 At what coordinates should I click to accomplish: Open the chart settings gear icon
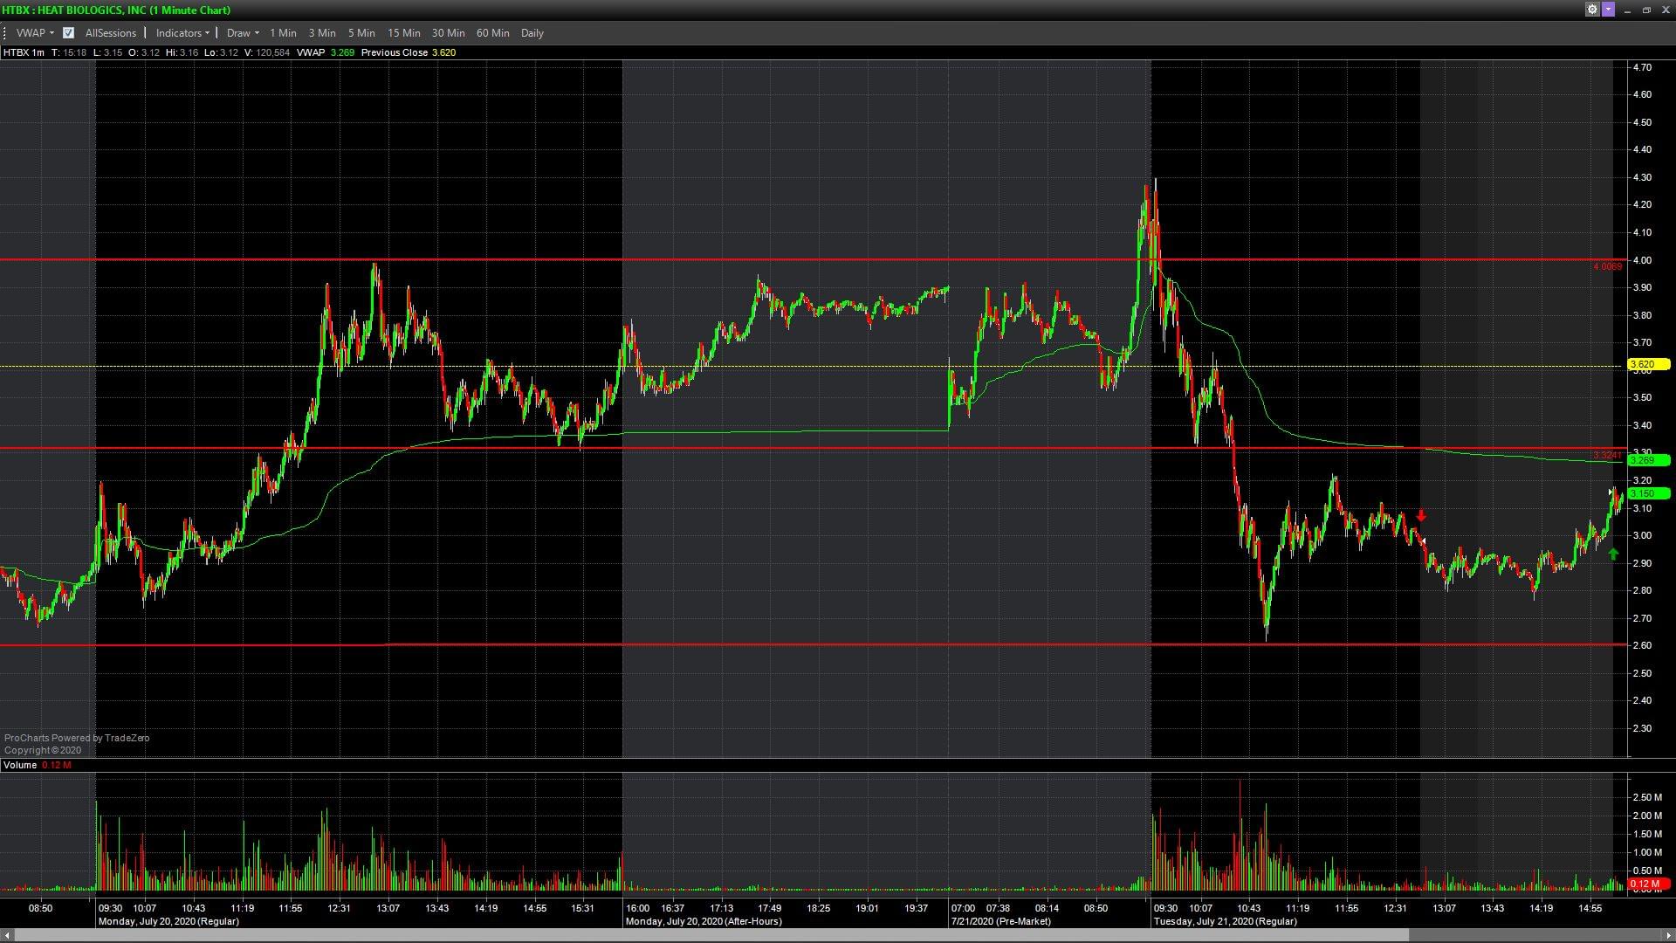tap(1592, 10)
